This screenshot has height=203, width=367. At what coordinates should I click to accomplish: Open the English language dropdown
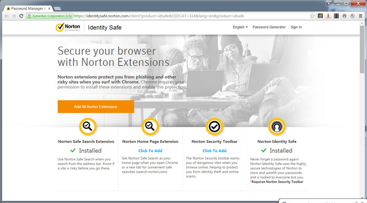click(x=240, y=27)
